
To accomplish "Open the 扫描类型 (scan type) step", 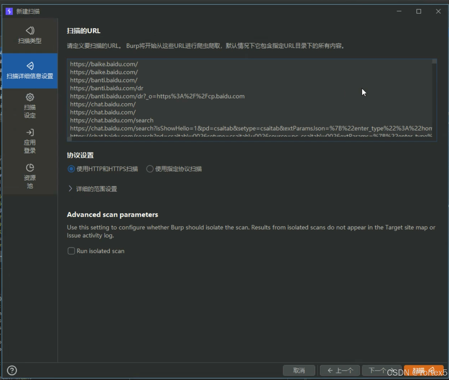I will pyautogui.click(x=30, y=35).
